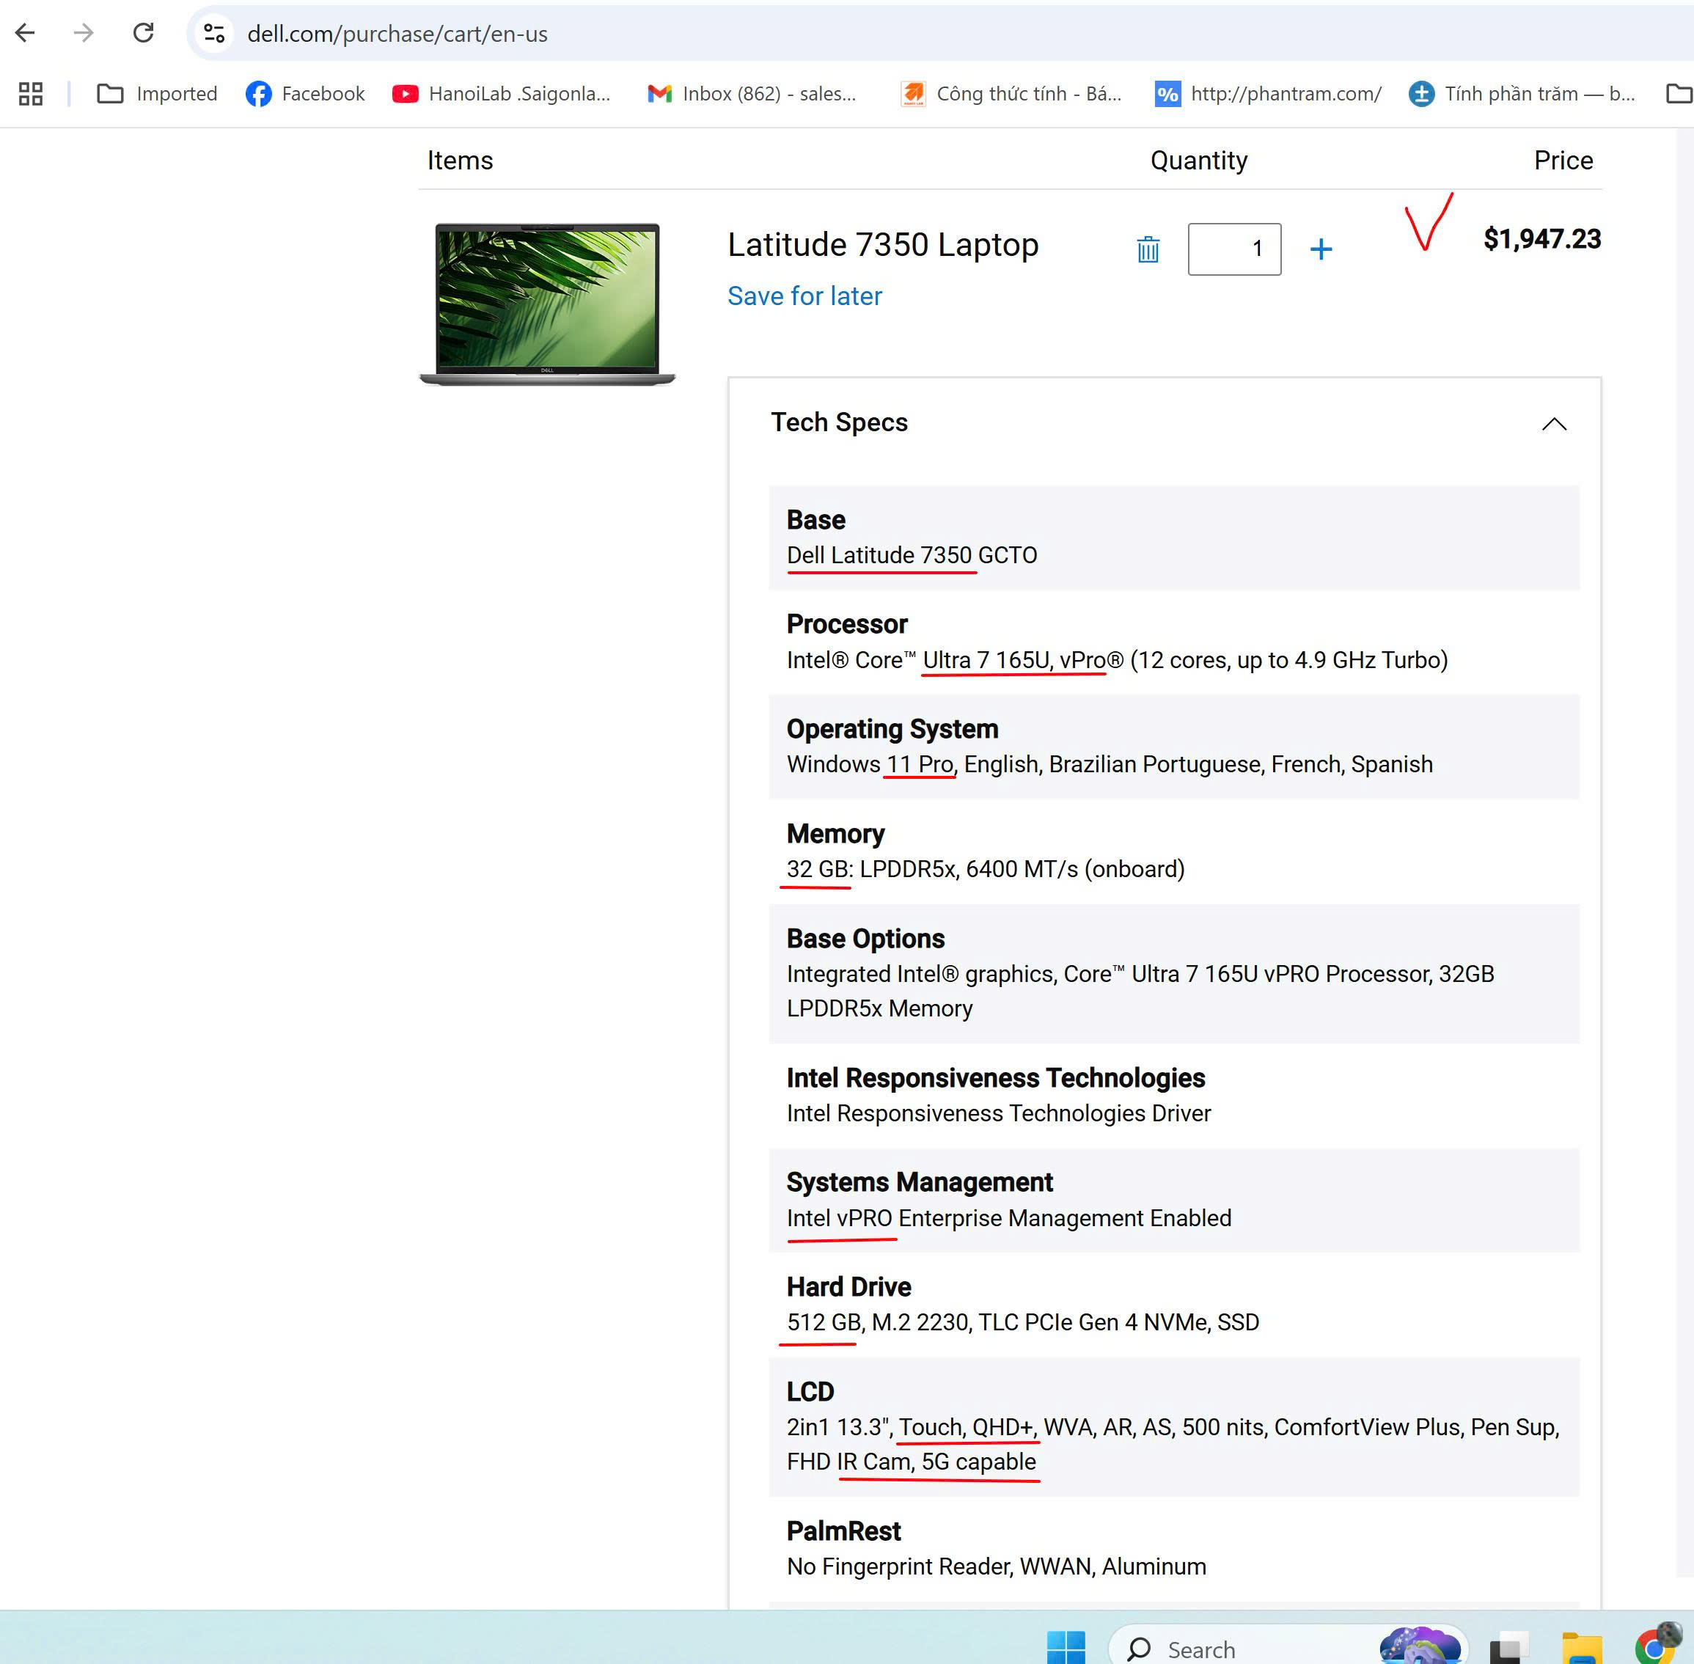The width and height of the screenshot is (1694, 1664).
Task: Click the Intel Core Ultra 7 165U processor line
Action: (x=1117, y=660)
